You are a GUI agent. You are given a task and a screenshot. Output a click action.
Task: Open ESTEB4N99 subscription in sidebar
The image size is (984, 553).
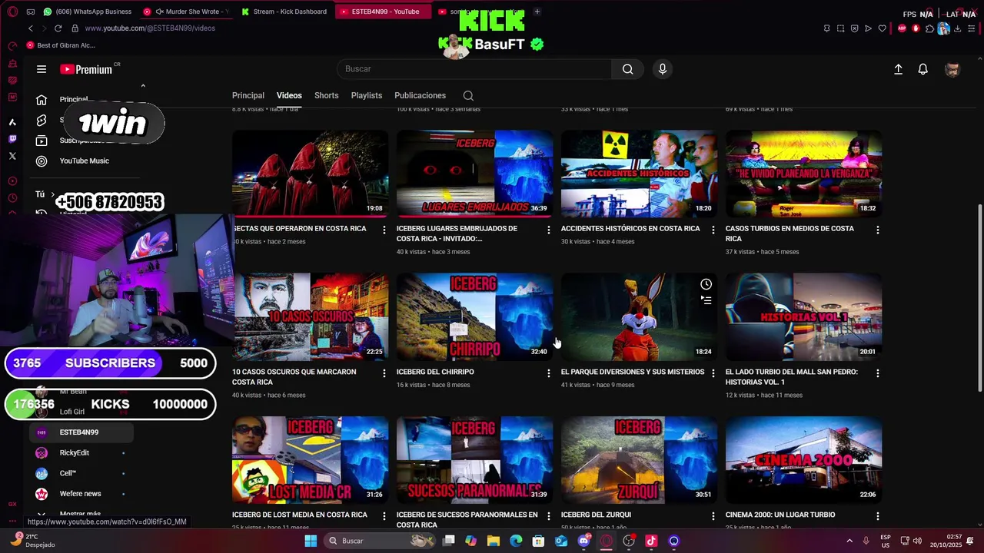click(81, 432)
